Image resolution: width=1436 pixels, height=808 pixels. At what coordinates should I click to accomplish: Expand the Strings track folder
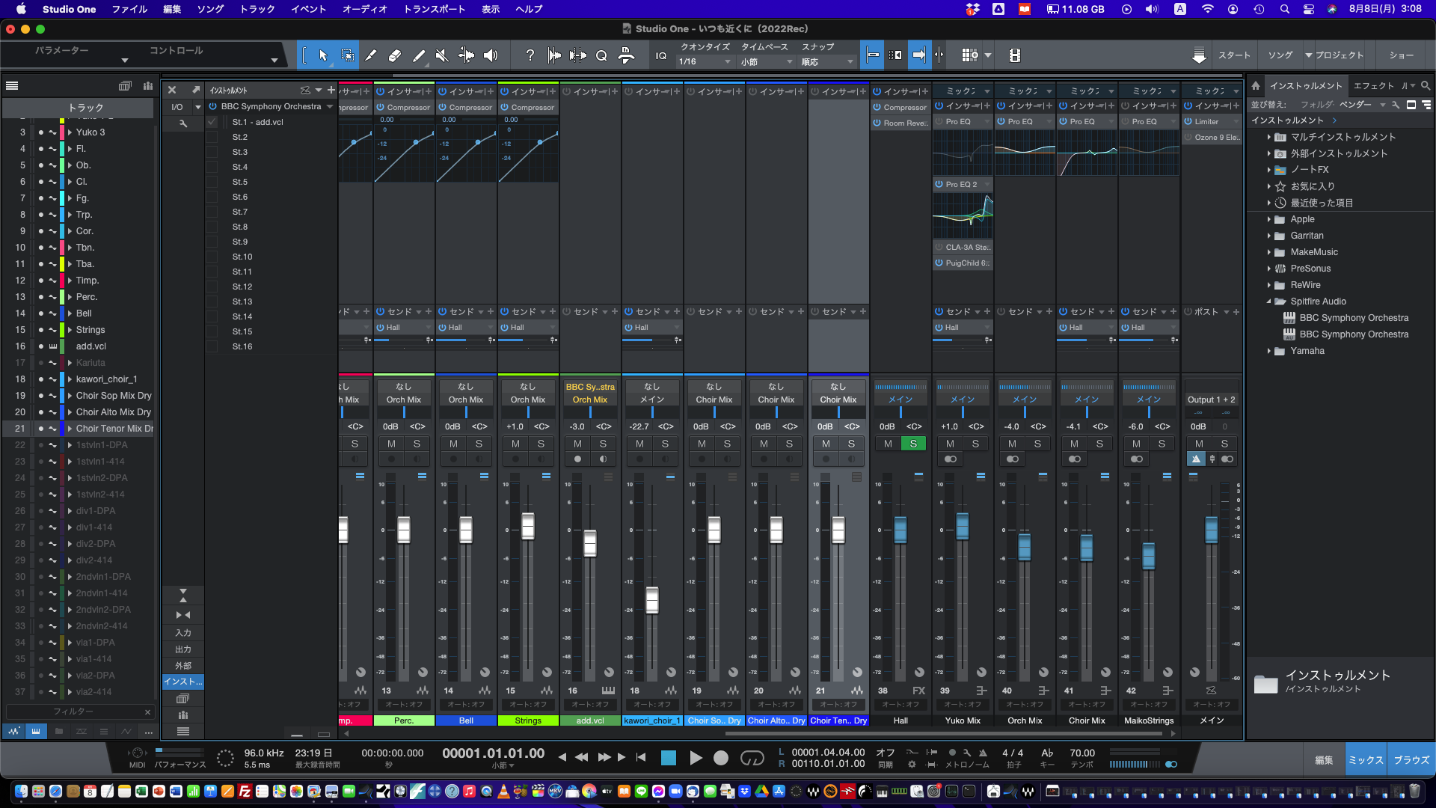click(x=70, y=330)
